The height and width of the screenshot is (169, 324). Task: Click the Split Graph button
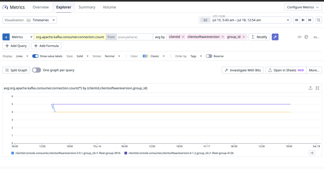tap(16, 70)
